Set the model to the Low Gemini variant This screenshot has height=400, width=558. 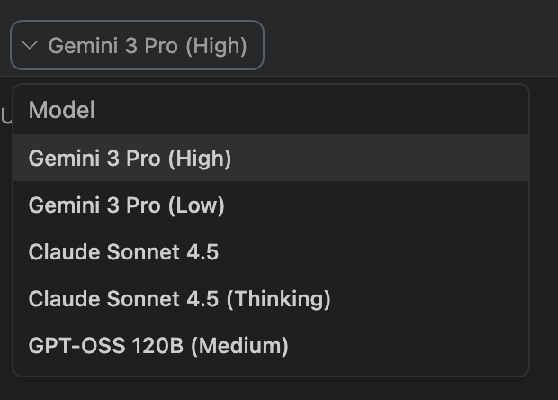click(x=127, y=205)
